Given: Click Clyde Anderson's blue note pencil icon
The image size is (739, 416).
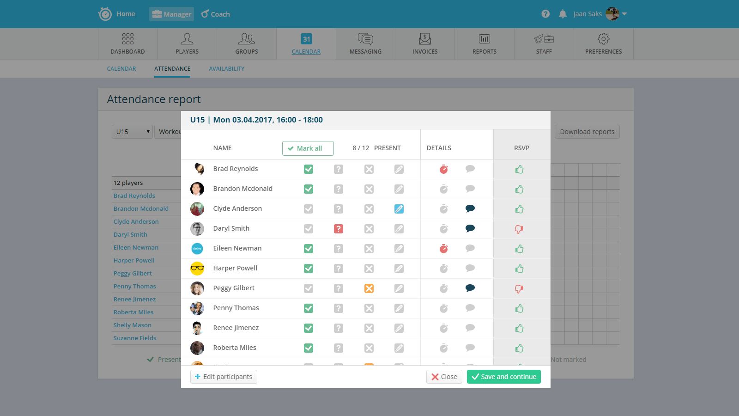Looking at the screenshot, I should coord(399,209).
